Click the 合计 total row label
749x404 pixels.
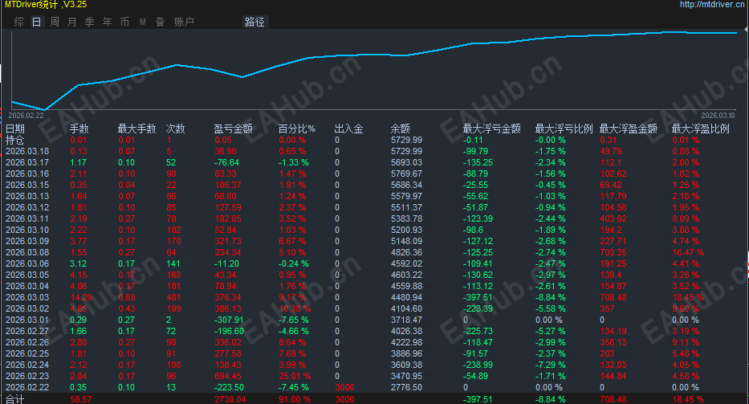pos(14,399)
